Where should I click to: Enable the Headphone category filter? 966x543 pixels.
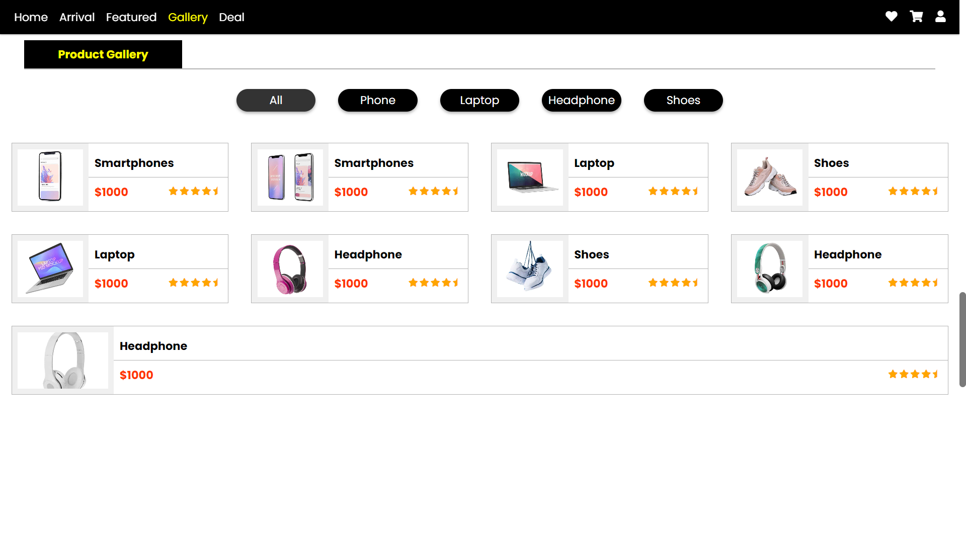pyautogui.click(x=581, y=100)
